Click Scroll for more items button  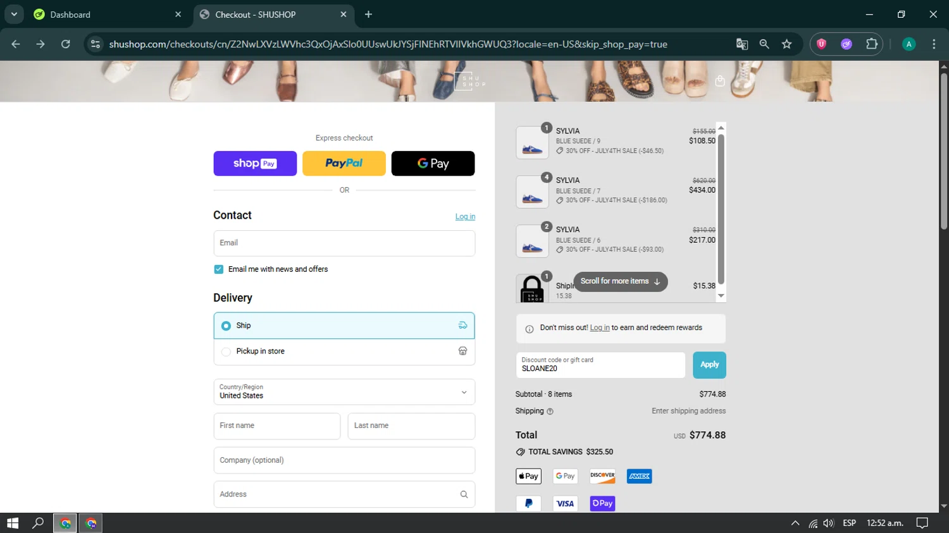pos(621,281)
